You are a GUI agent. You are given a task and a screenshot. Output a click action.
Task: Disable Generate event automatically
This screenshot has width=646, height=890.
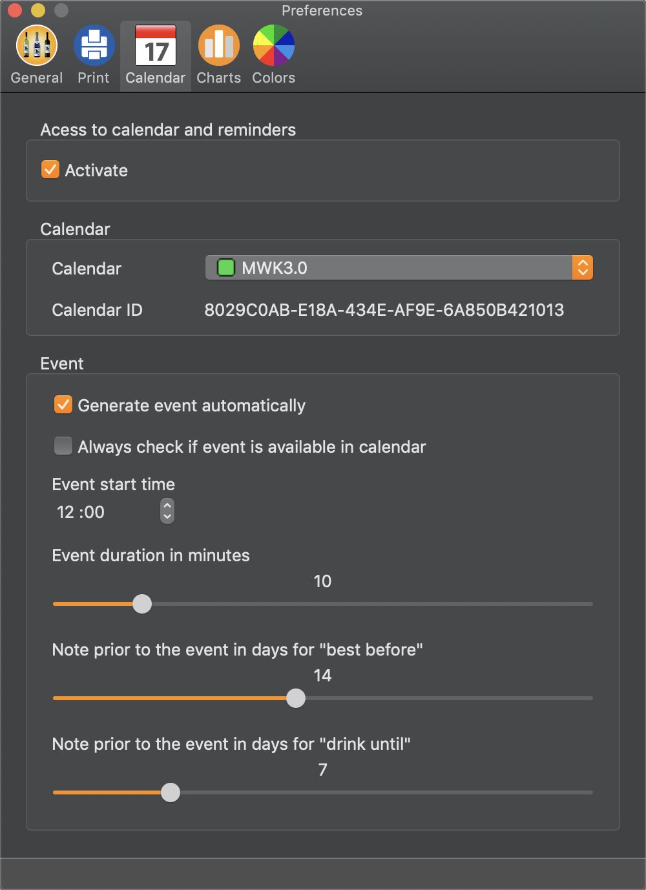63,404
